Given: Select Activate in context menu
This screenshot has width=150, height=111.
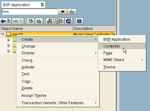Looking at the screenshot, I should click(x=57, y=67).
